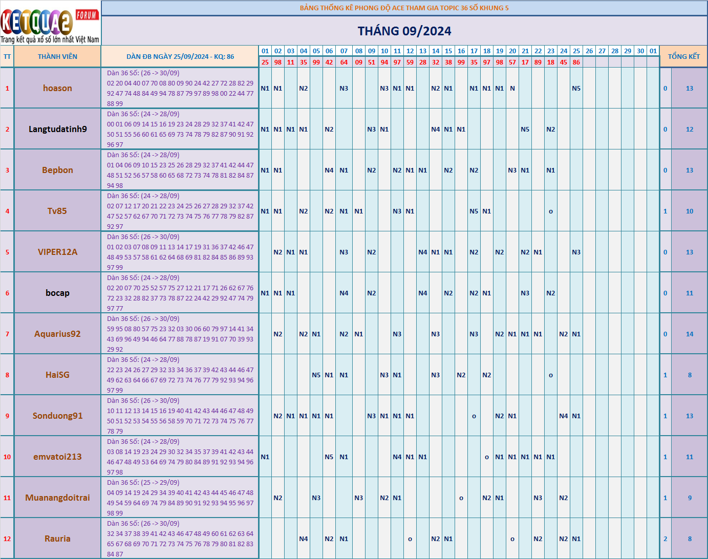Click the THÁNG 09/2024 title

tap(404, 31)
